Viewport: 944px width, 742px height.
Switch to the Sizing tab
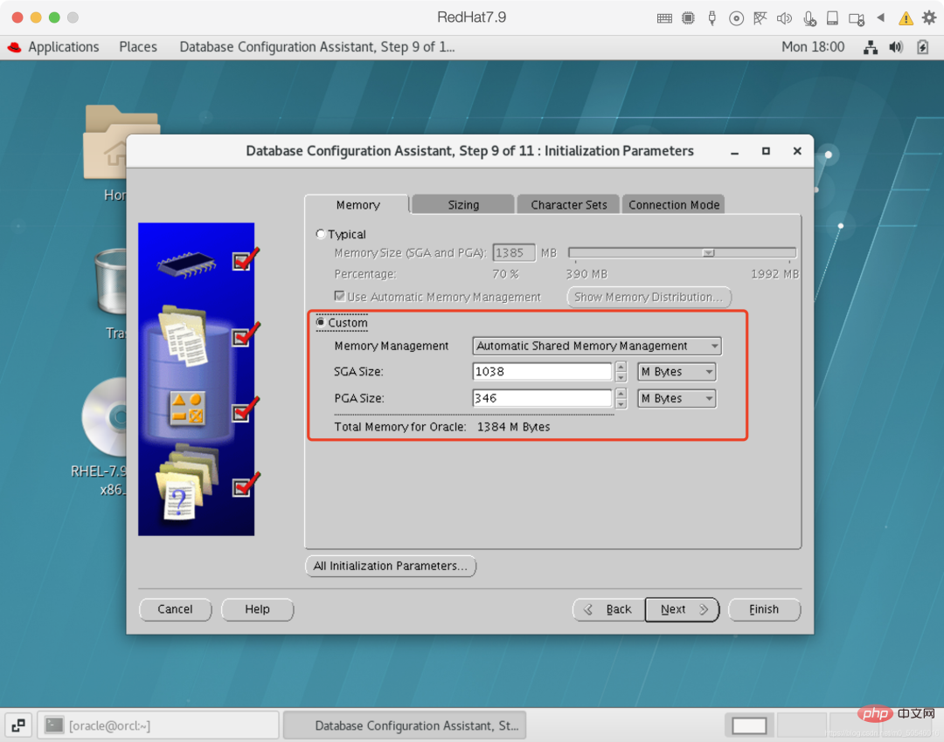463,205
